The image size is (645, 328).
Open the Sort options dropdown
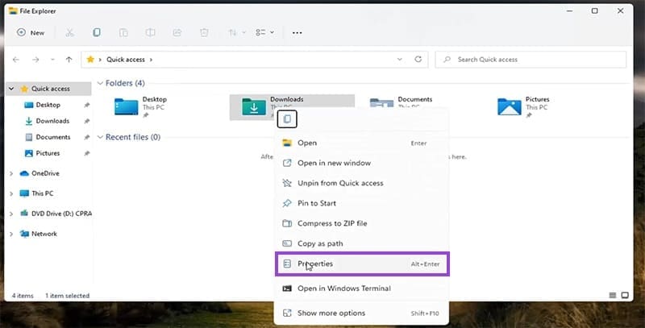tap(237, 32)
